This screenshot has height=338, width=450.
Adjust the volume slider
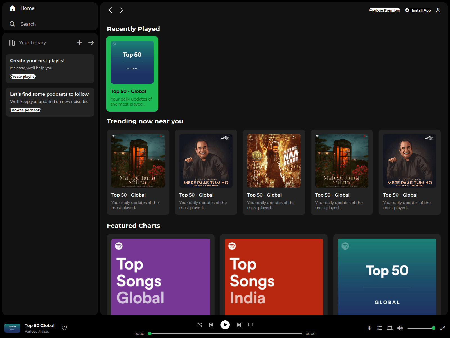(421, 328)
